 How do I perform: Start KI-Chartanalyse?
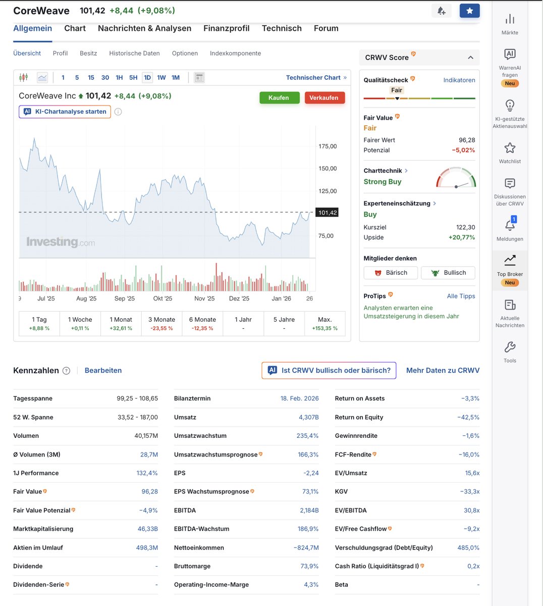(65, 112)
